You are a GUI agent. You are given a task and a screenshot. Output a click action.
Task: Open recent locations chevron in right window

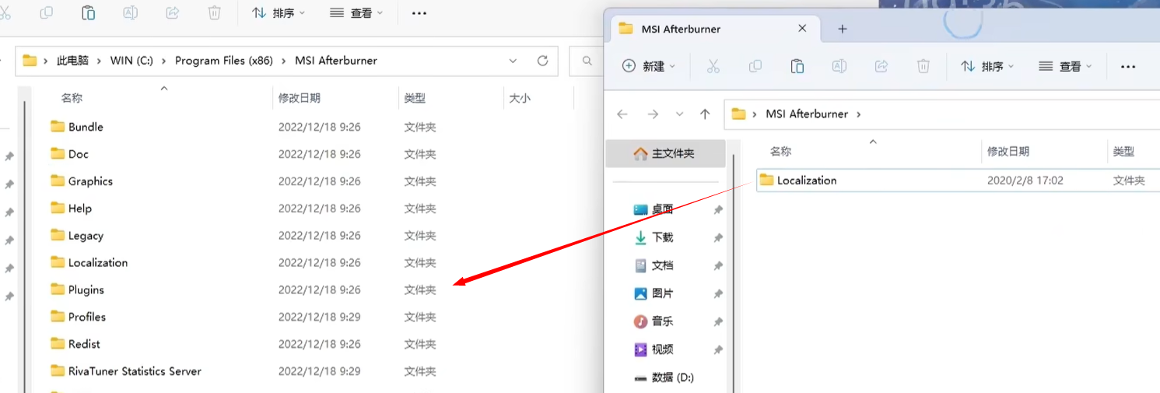[679, 114]
